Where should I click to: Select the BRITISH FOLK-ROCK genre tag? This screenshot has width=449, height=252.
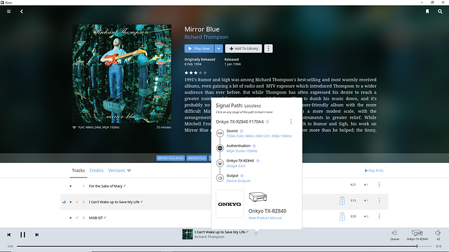click(x=170, y=158)
